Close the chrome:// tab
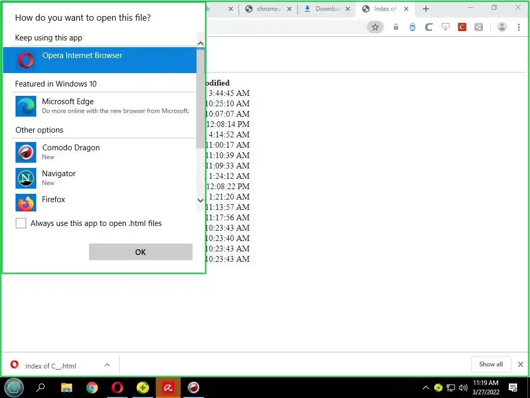 pyautogui.click(x=289, y=9)
